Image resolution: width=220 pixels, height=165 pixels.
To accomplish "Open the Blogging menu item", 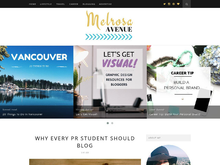I will [89, 4].
